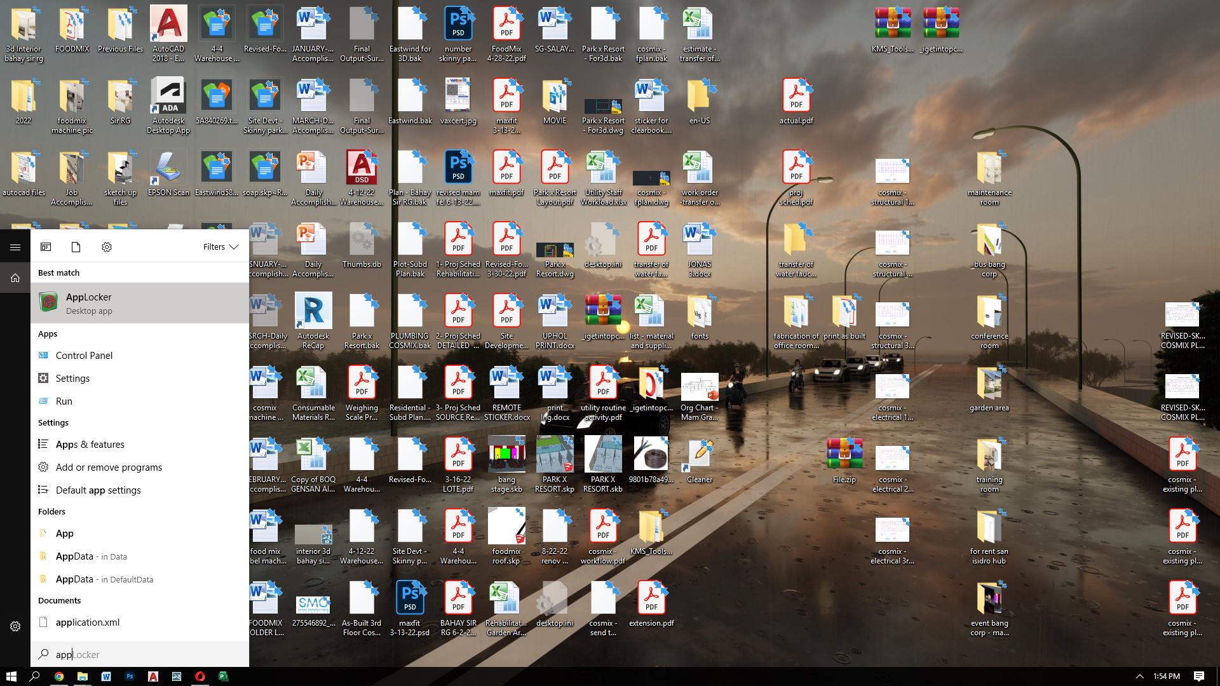Screen dimensions: 1220x686
Task: Open Opera browser from the taskbar
Action: (200, 676)
